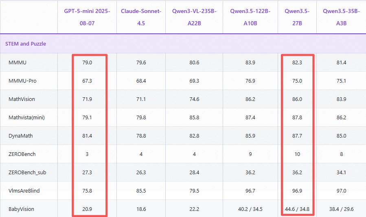Open the Qwen3.5-122B-A10B header link
366x217 pixels.
(250, 17)
